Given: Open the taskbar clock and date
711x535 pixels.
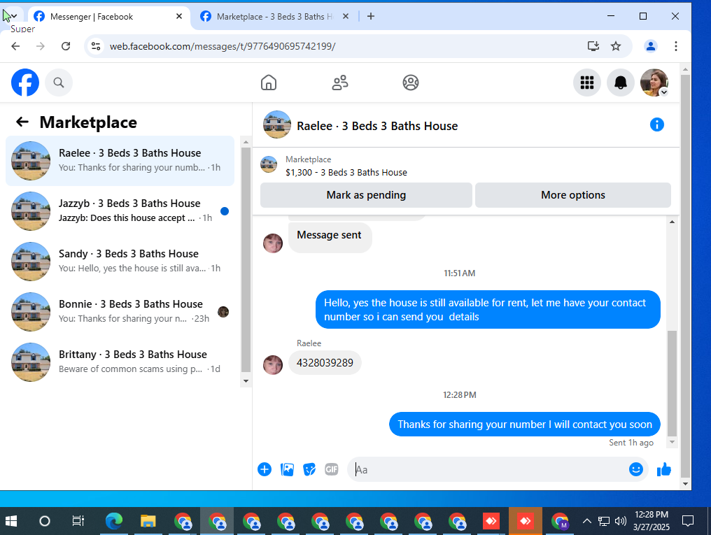Looking at the screenshot, I should point(652,521).
